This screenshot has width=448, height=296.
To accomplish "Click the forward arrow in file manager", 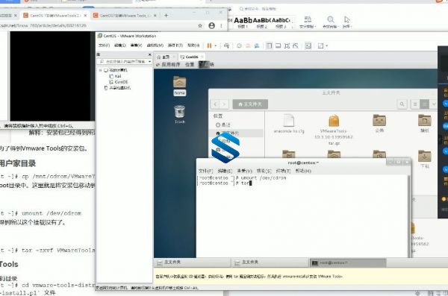I will click(x=224, y=104).
